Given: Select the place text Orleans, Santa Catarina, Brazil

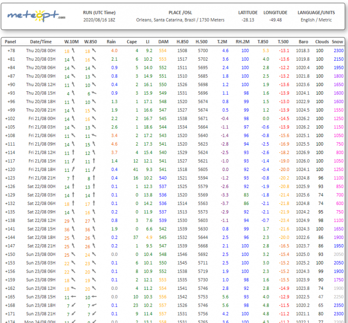Looking at the screenshot, I should (x=166, y=20).
